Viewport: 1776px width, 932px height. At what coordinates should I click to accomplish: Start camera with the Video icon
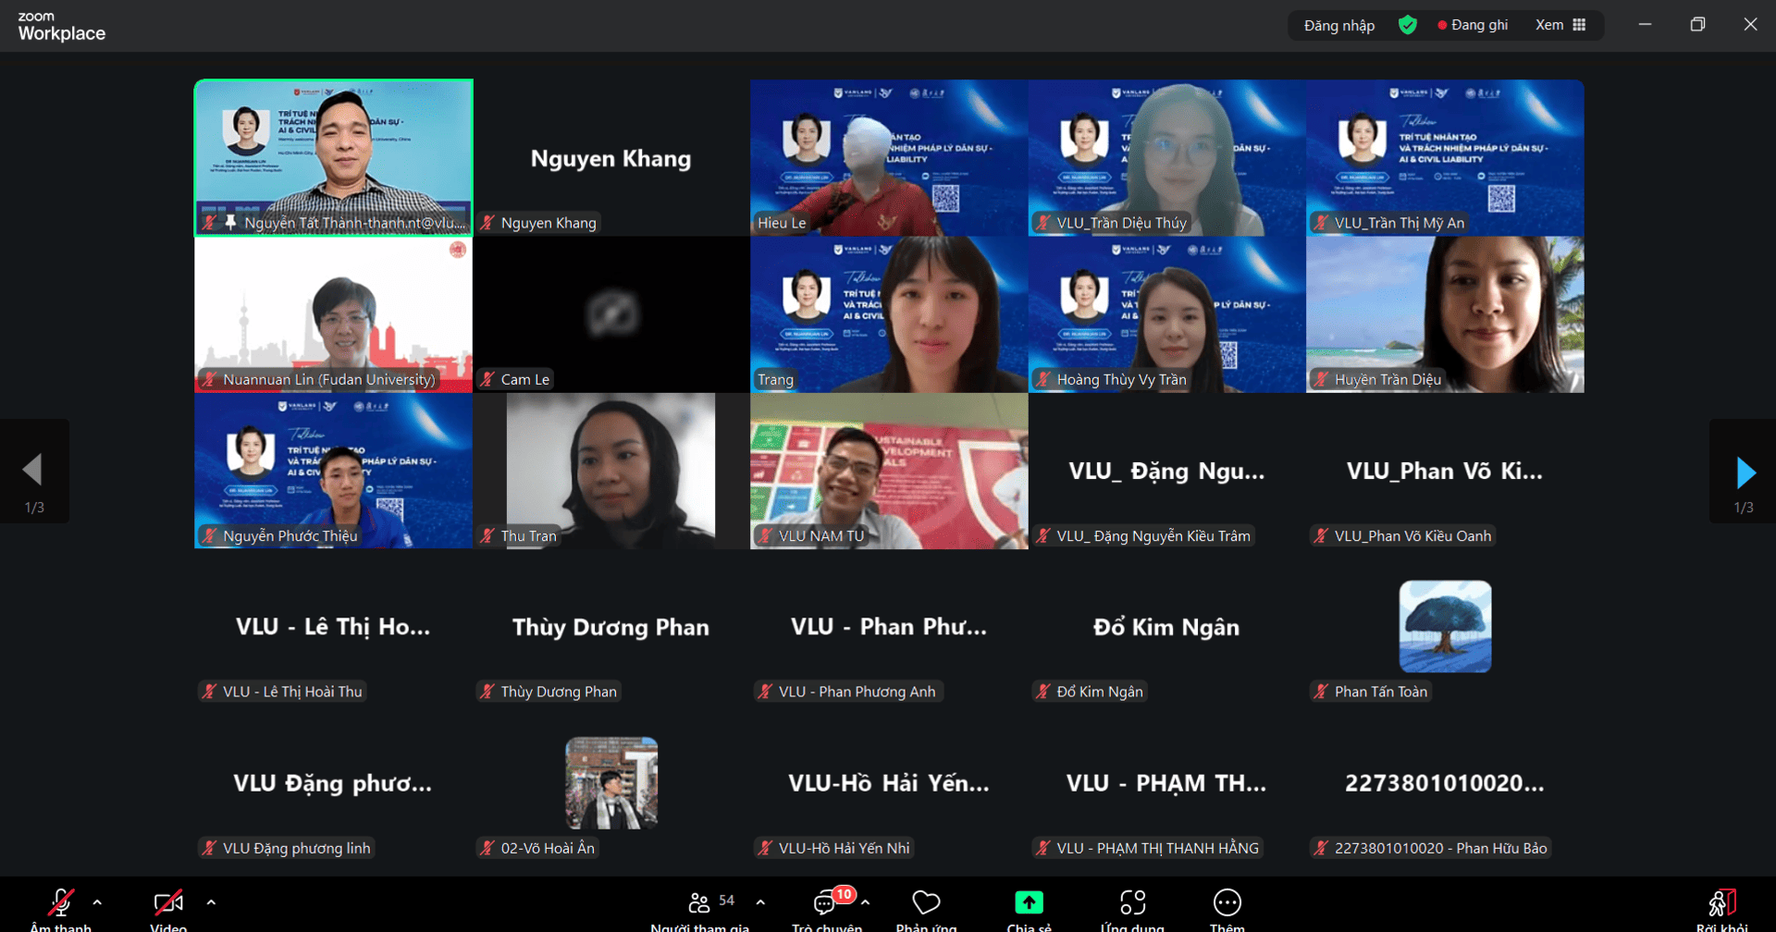coord(168,902)
